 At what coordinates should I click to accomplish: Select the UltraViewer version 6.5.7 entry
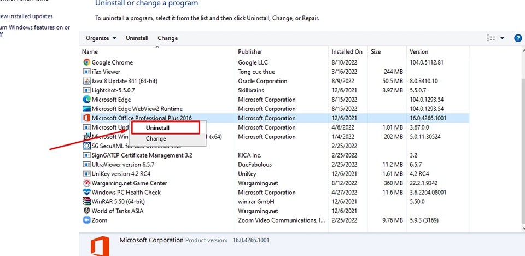pyautogui.click(x=123, y=165)
